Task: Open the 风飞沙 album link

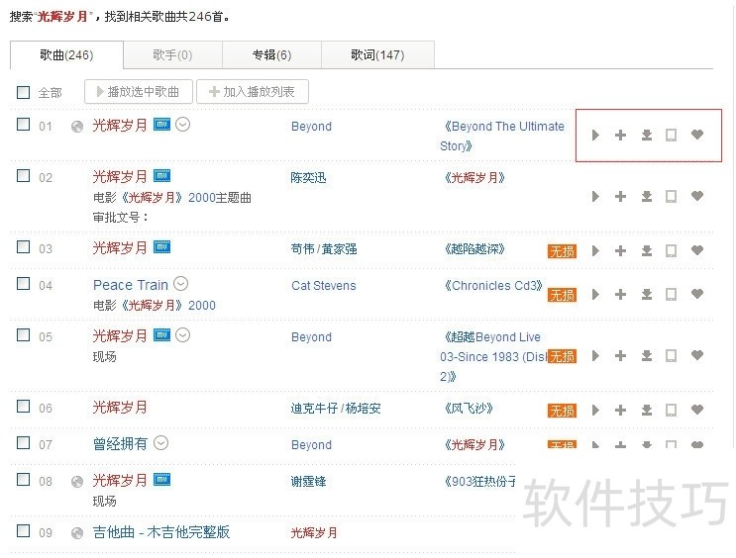Action: tap(469, 409)
